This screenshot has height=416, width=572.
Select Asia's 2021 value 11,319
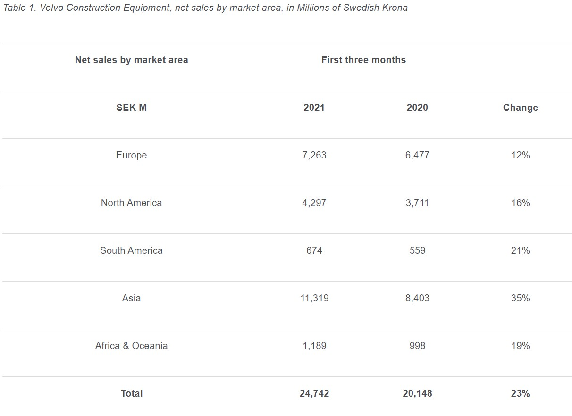coord(314,298)
